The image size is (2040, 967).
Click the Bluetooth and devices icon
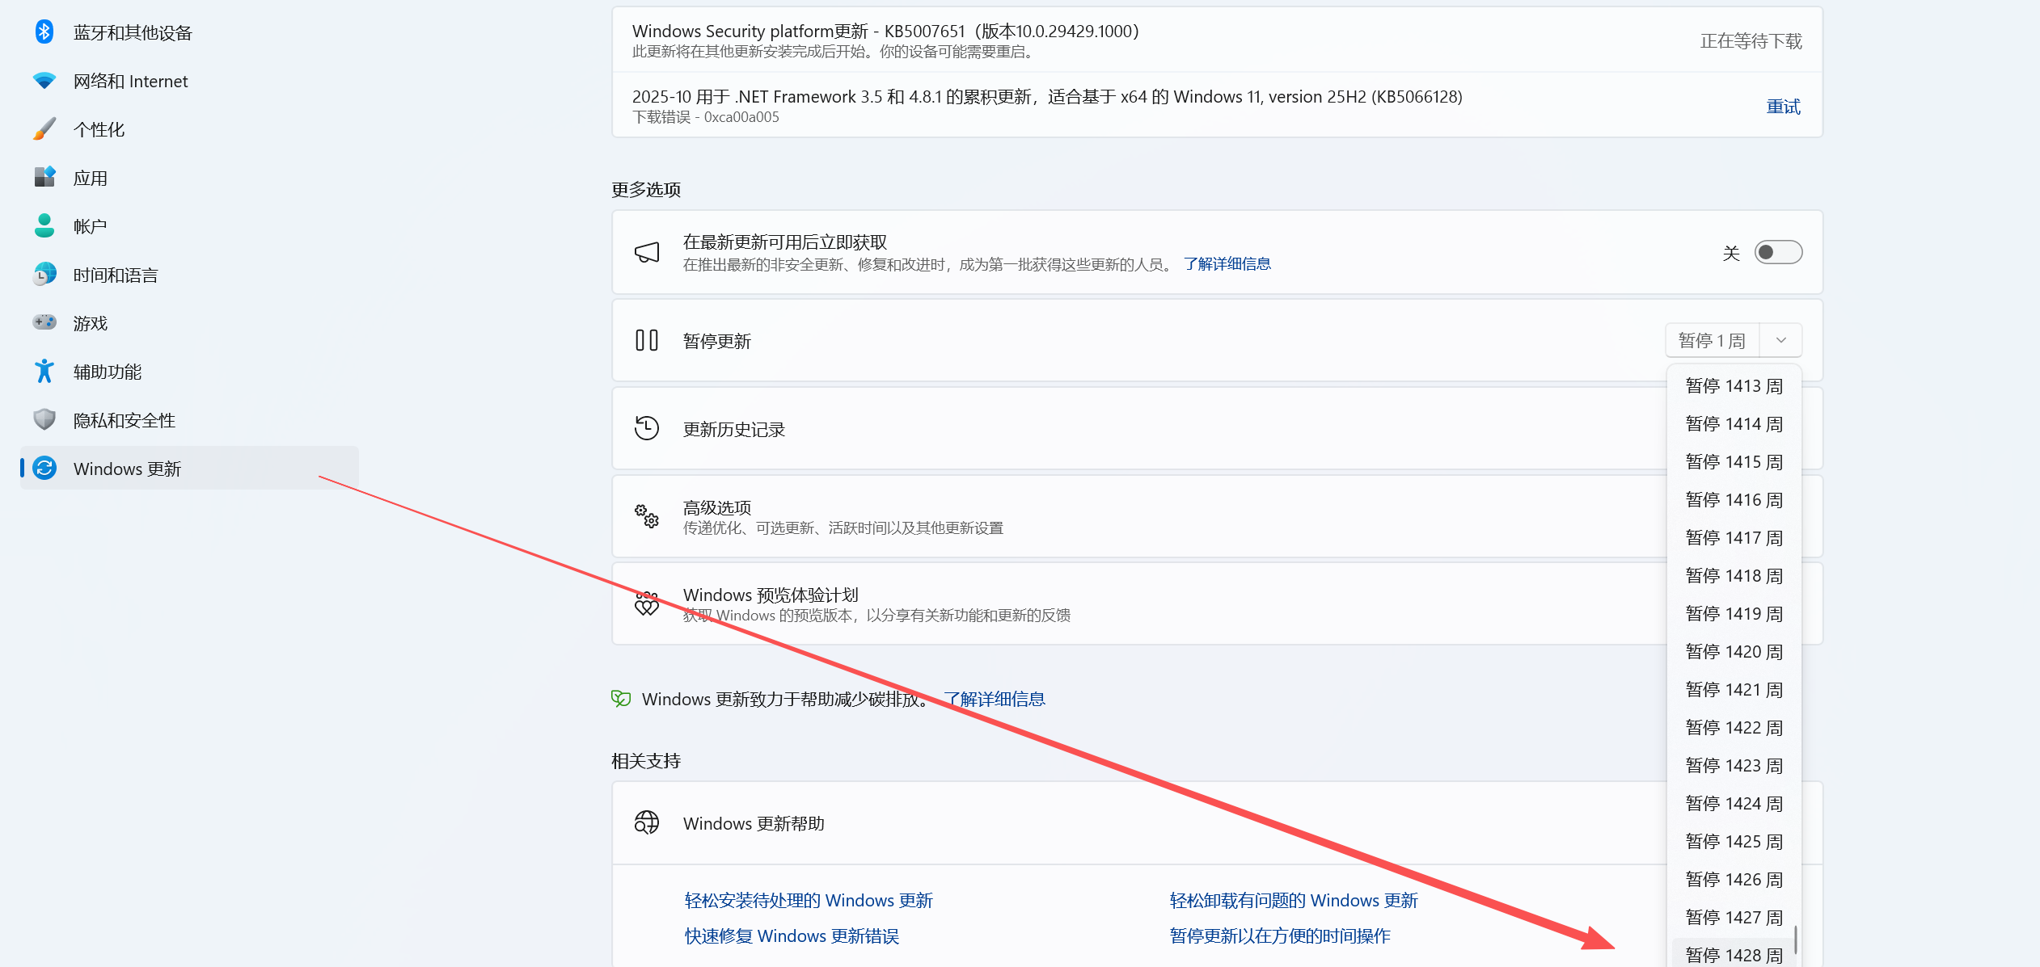(44, 32)
